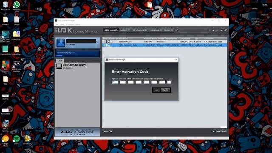Expand the user account dropdown arrow
Screen dimensions: 272x153
click(98, 42)
